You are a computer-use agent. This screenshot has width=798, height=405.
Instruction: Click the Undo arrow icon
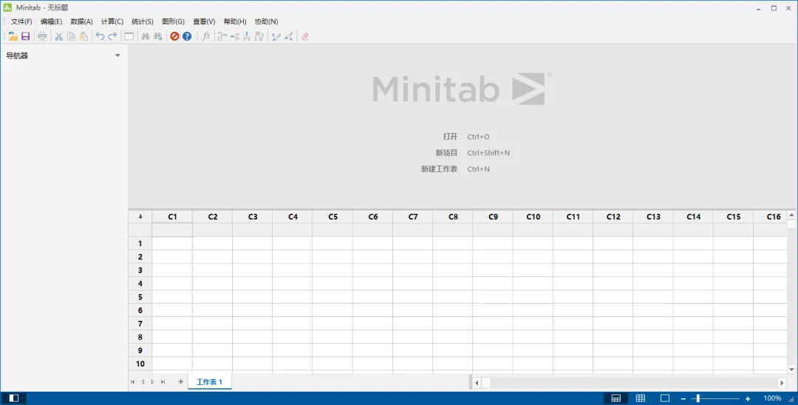[x=100, y=36]
